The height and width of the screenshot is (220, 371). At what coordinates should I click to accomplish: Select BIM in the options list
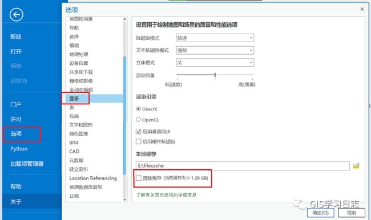click(x=74, y=142)
